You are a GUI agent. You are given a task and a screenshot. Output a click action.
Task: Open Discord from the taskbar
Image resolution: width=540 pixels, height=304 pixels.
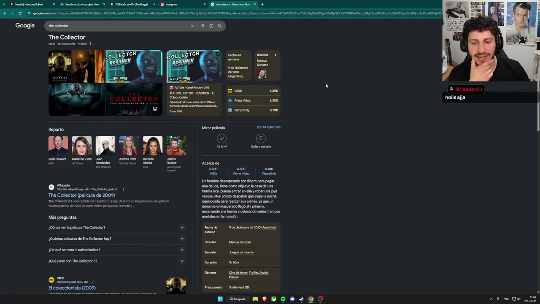tap(292, 299)
